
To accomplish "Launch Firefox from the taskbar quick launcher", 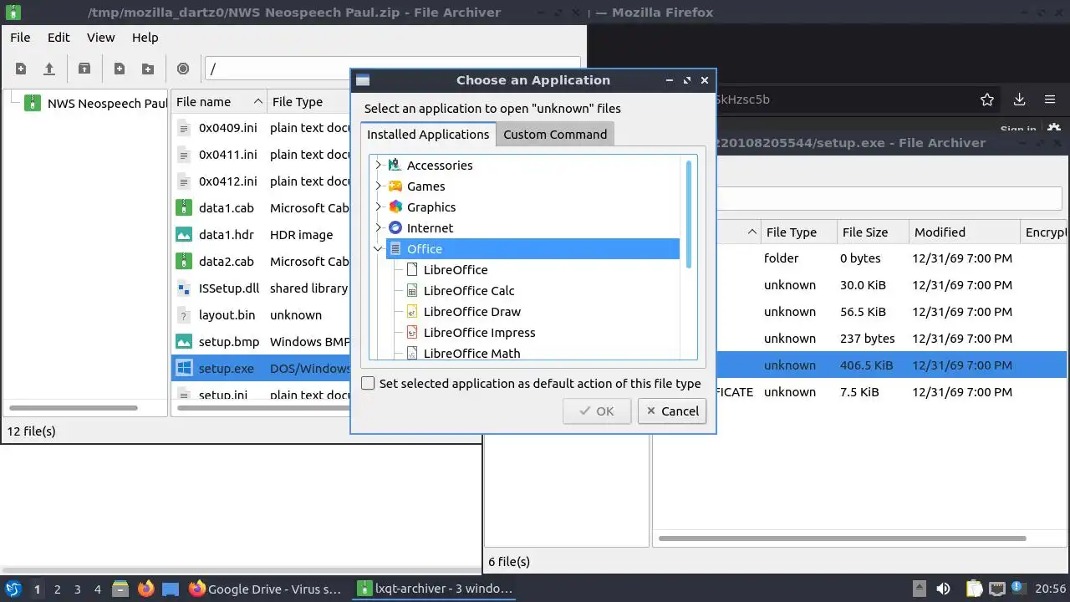I will point(145,589).
